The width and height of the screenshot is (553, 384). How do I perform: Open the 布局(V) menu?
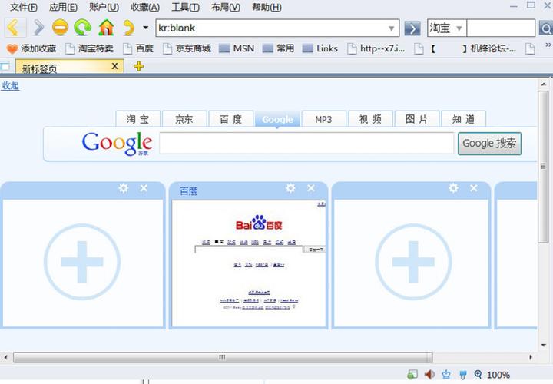point(225,7)
